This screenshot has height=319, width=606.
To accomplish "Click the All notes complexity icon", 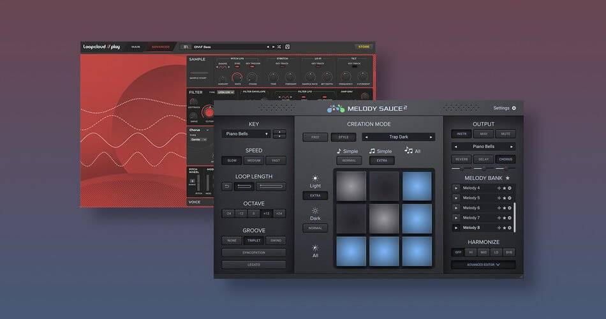I will 408,151.
